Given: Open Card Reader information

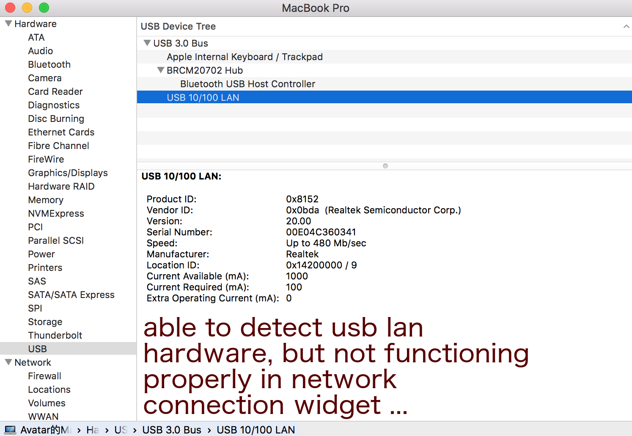Looking at the screenshot, I should [55, 91].
